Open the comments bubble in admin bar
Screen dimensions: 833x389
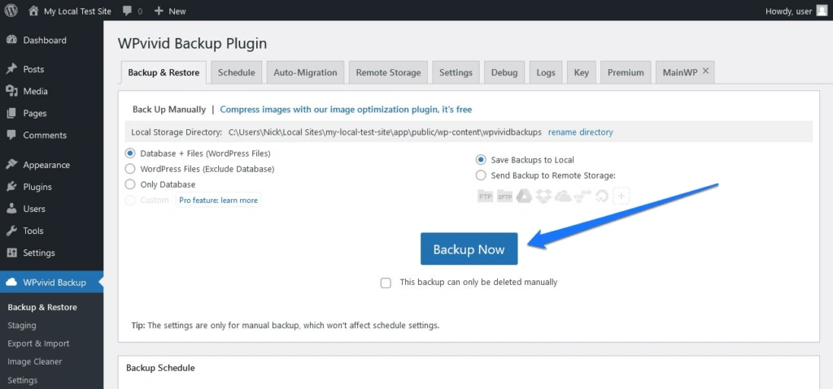coord(131,11)
